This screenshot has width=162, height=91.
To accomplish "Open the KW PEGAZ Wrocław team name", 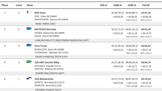I will tap(45, 29).
